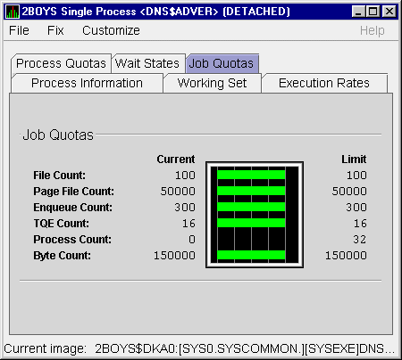Open the File menu
This screenshot has height=360, width=402.
pos(19,30)
